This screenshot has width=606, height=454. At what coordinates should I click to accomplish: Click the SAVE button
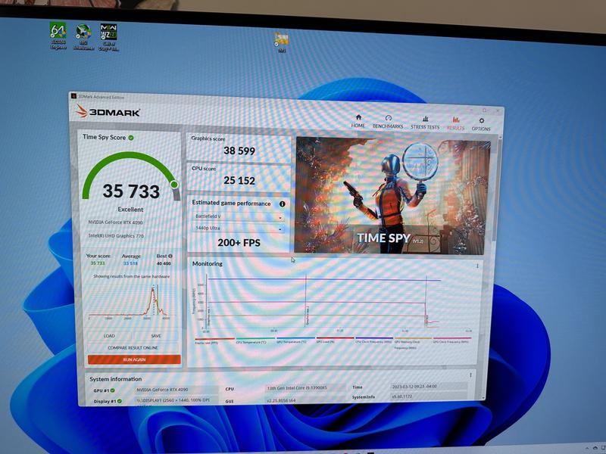coord(156,336)
